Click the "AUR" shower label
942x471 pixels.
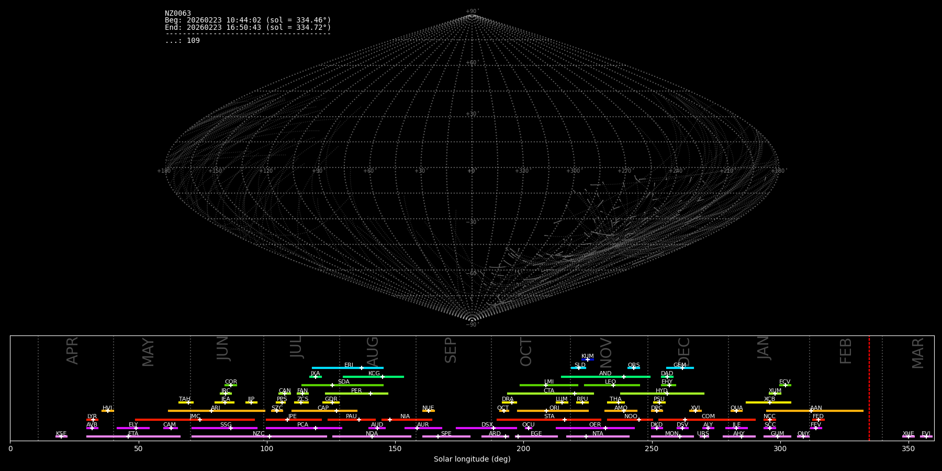423,425
